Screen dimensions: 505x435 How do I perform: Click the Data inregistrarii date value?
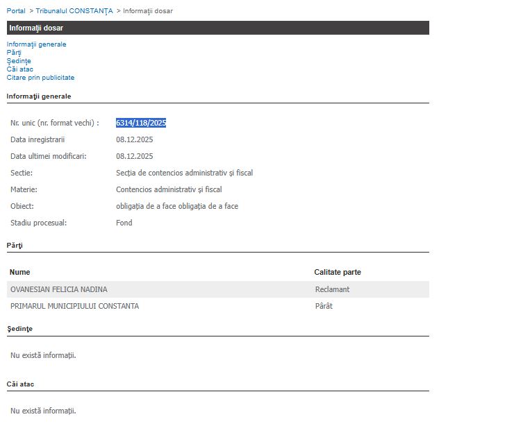pyautogui.click(x=135, y=139)
